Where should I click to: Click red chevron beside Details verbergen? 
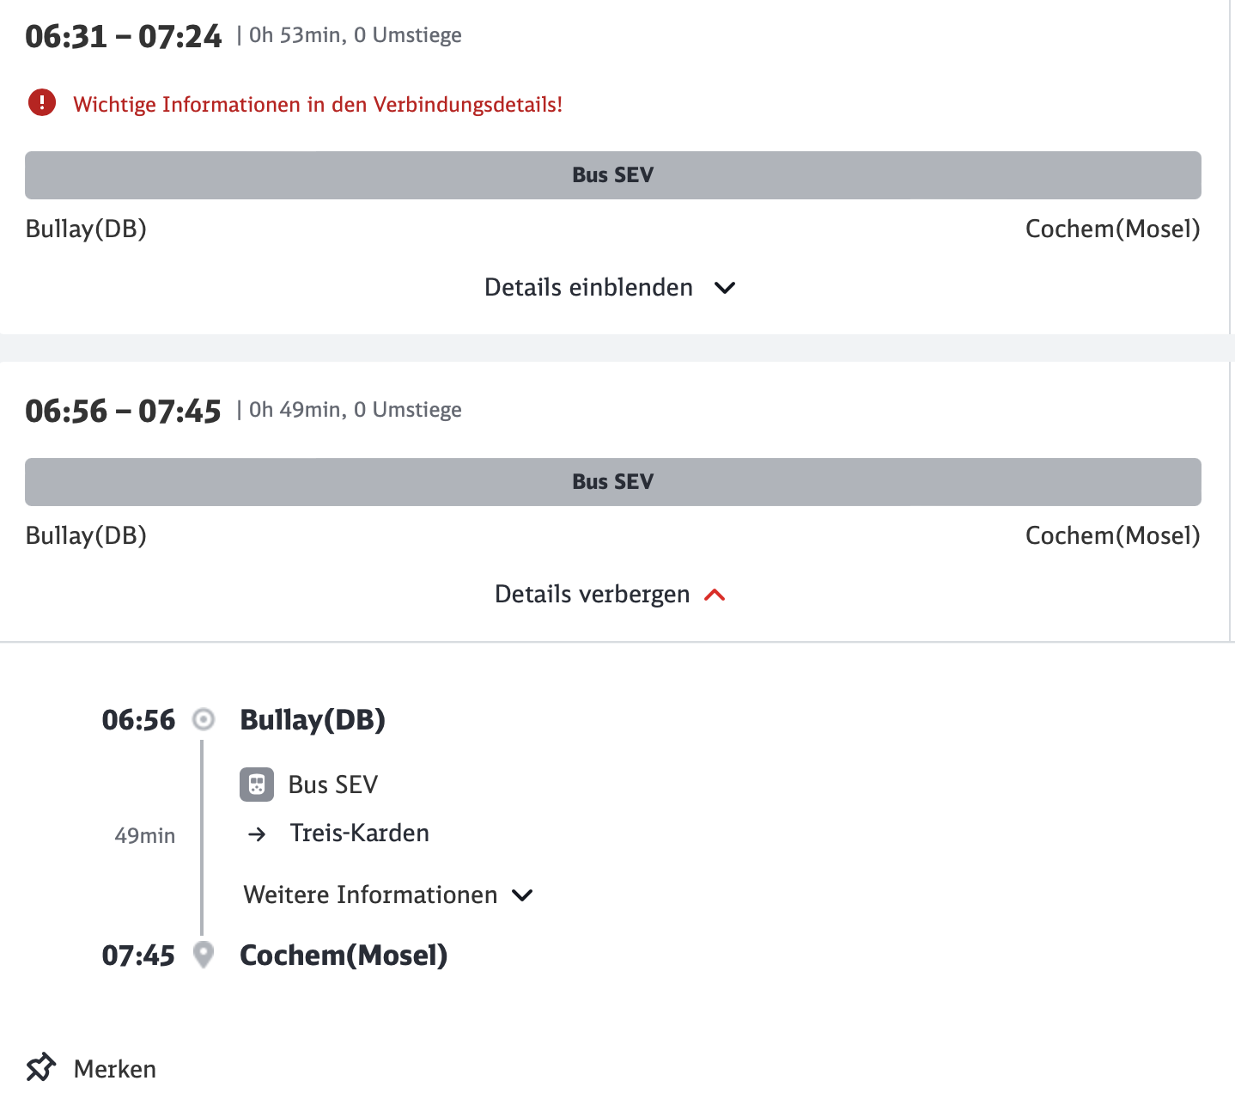coord(715,595)
